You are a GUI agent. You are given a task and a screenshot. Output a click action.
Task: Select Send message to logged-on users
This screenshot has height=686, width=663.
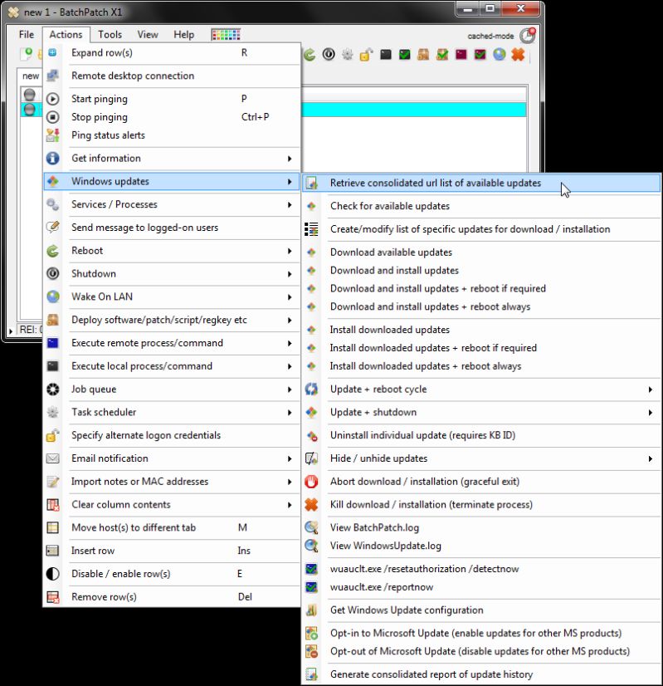point(172,228)
